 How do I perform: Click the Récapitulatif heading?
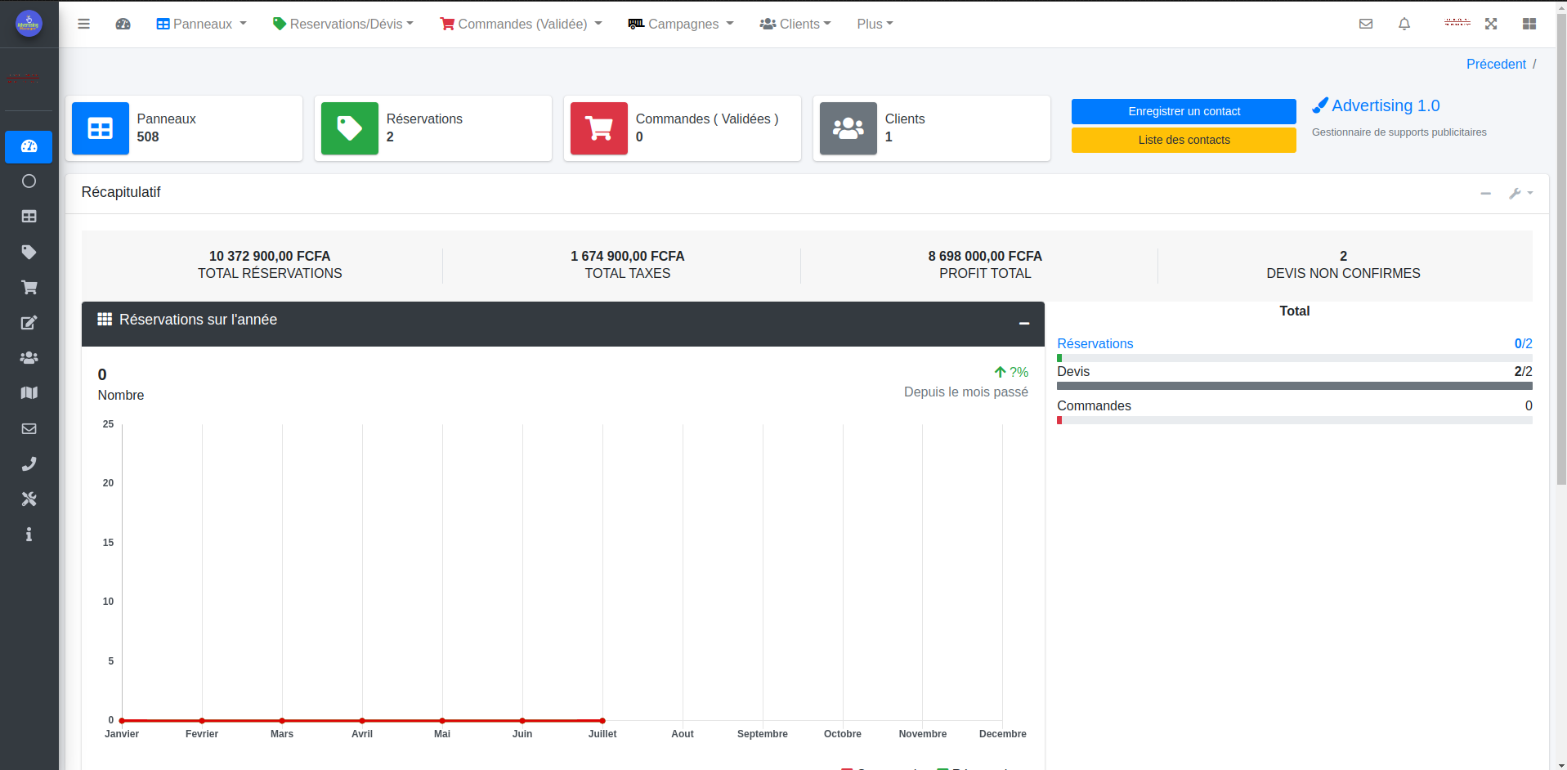click(121, 192)
